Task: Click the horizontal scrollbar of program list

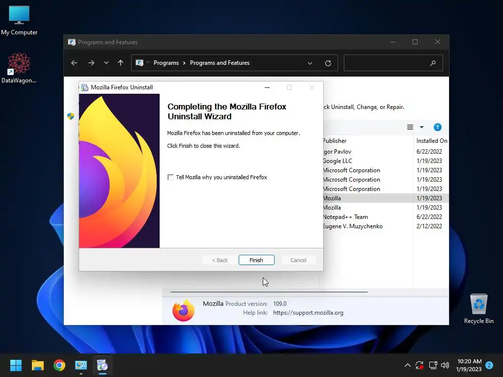Action: pos(269,292)
